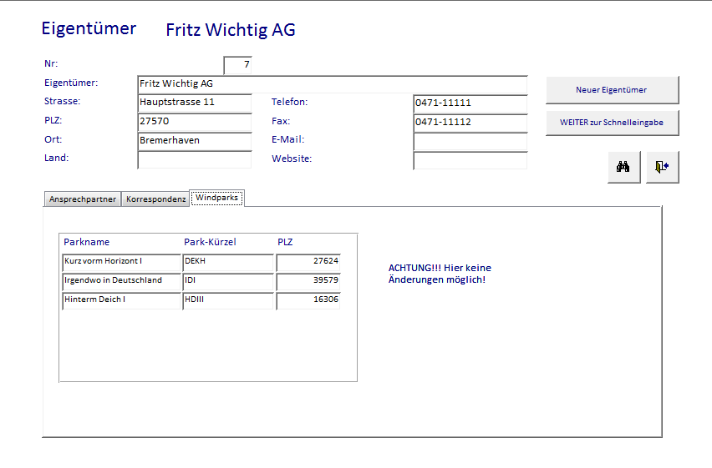Select the Windparks tab
Viewport: 712px width, 468px height.
click(216, 198)
